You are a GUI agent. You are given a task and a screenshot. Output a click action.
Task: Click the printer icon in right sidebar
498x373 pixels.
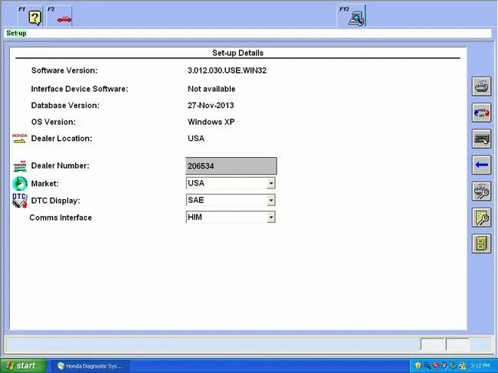[481, 86]
